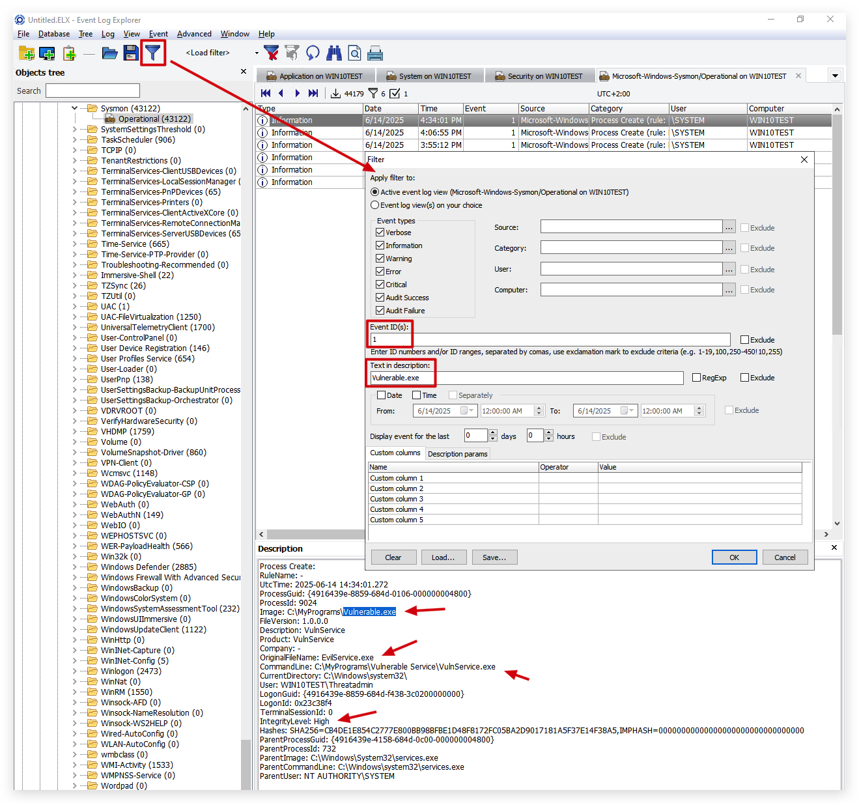The height and width of the screenshot is (803, 859).
Task: Open the Advanced menu
Action: coord(194,34)
